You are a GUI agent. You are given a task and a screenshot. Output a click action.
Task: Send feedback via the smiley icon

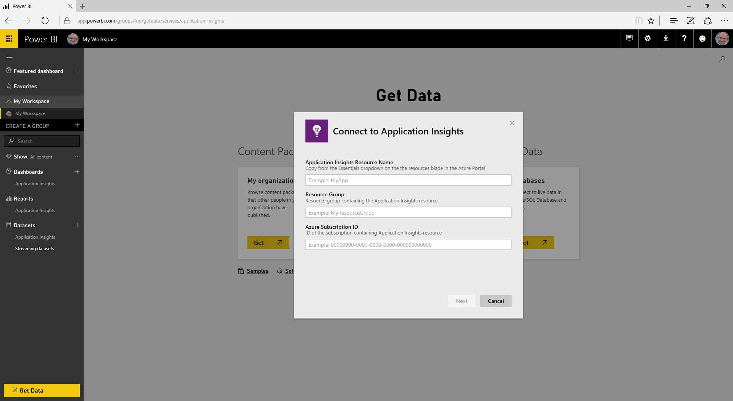coord(702,39)
